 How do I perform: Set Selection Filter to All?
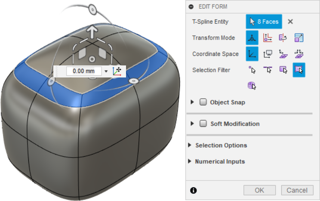299,70
